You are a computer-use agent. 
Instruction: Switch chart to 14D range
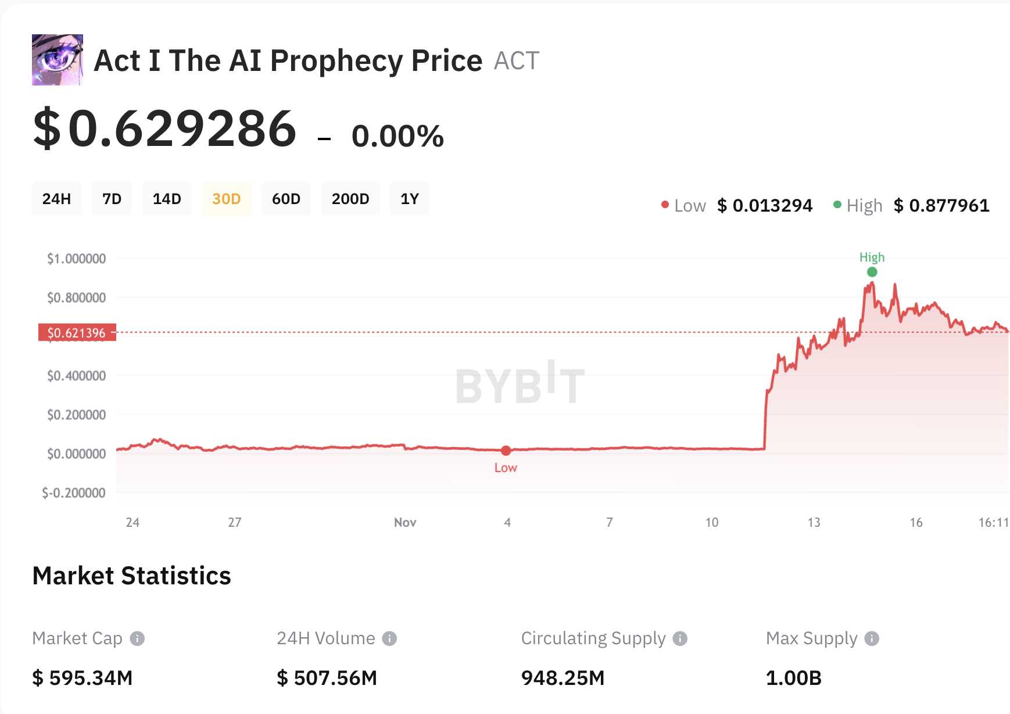[x=167, y=199]
